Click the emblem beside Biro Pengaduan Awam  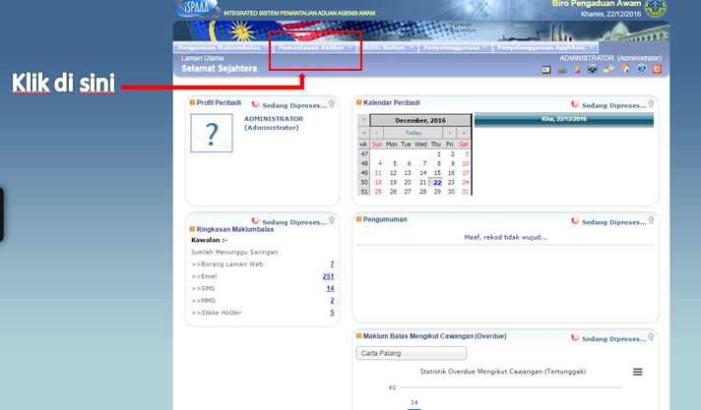(x=656, y=8)
